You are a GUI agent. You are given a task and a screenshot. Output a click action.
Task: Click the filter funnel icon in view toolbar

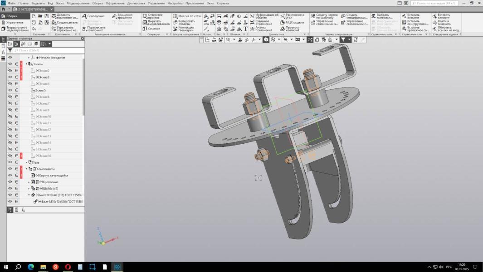point(343,40)
